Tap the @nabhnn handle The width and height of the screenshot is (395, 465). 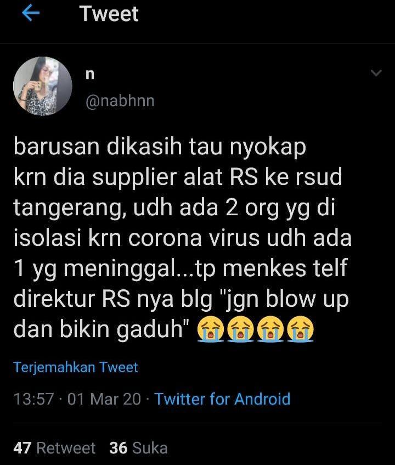120,101
